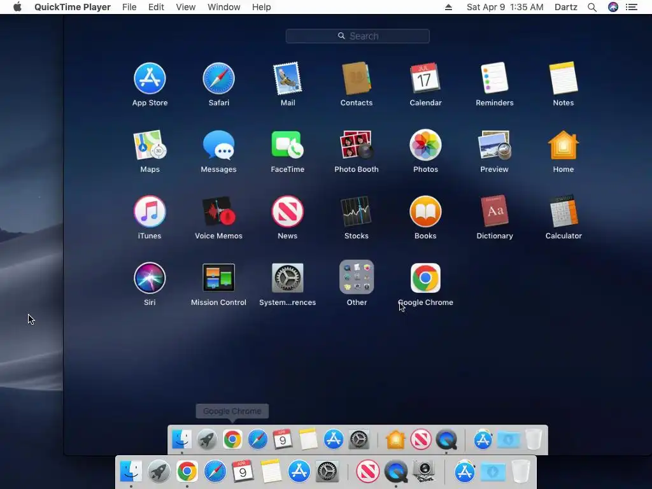652x489 pixels.
Task: Open Calendar from the Launchpad grid
Action: [x=425, y=78]
